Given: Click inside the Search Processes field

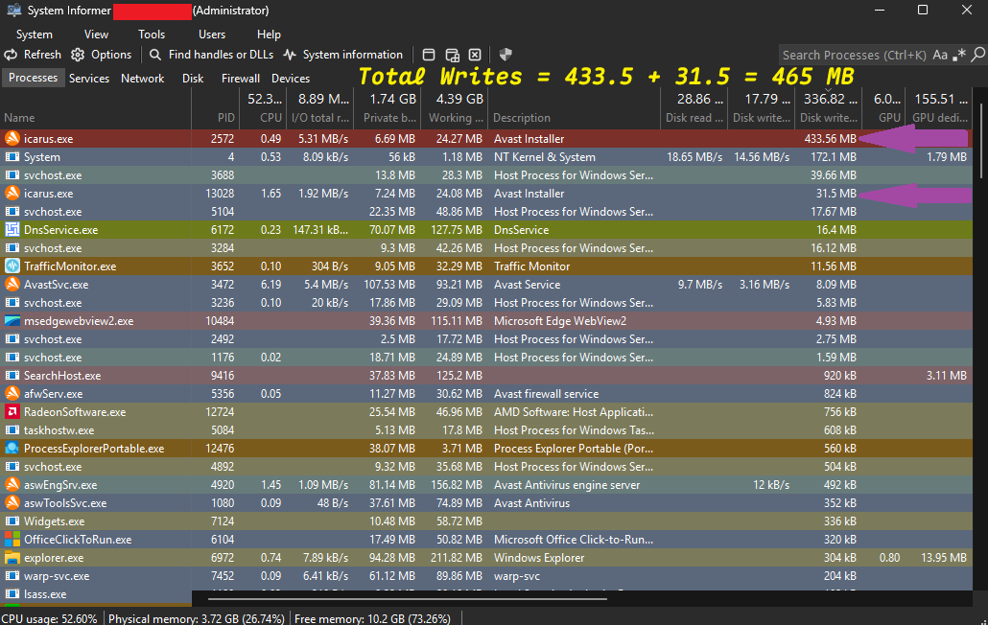Looking at the screenshot, I should point(854,55).
